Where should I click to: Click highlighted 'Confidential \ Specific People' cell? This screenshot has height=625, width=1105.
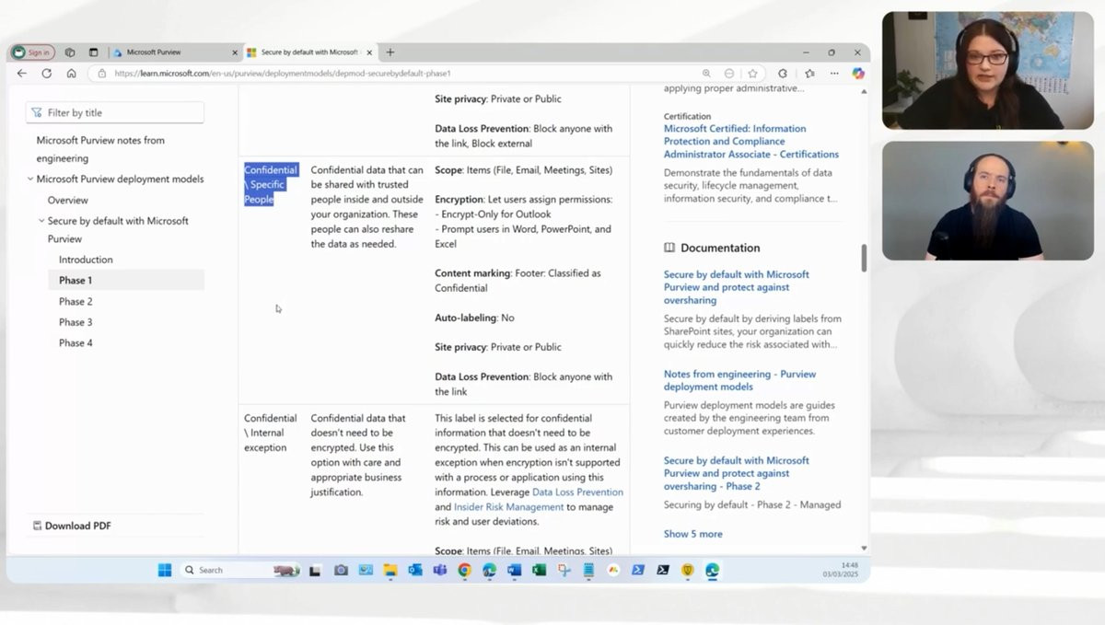click(271, 184)
